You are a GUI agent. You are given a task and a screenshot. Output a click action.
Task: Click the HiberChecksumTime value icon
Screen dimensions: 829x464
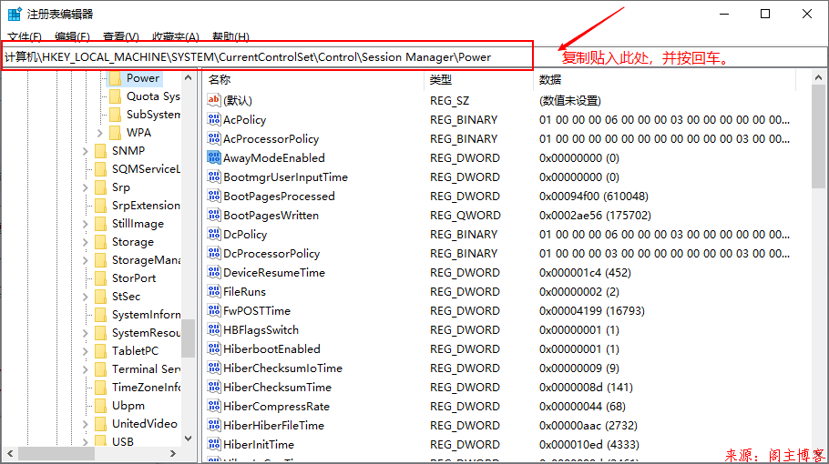[x=213, y=387]
